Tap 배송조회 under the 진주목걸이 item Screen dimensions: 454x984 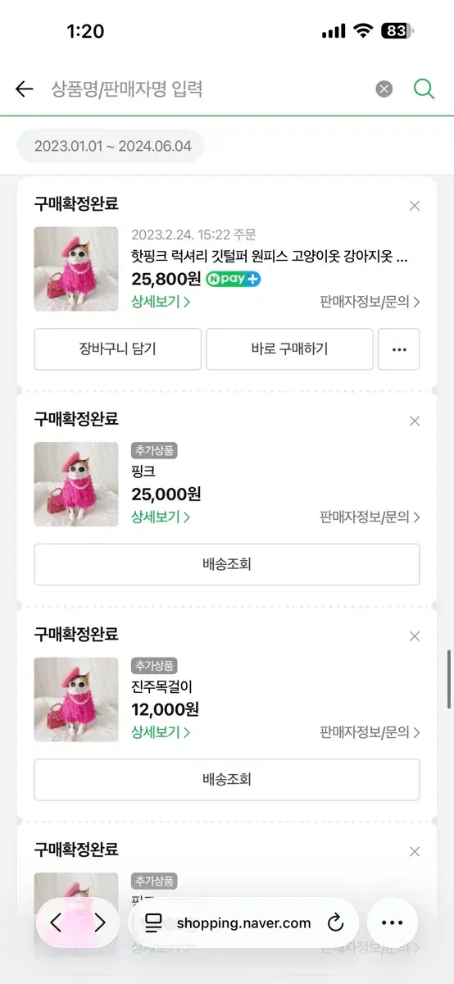pyautogui.click(x=227, y=779)
